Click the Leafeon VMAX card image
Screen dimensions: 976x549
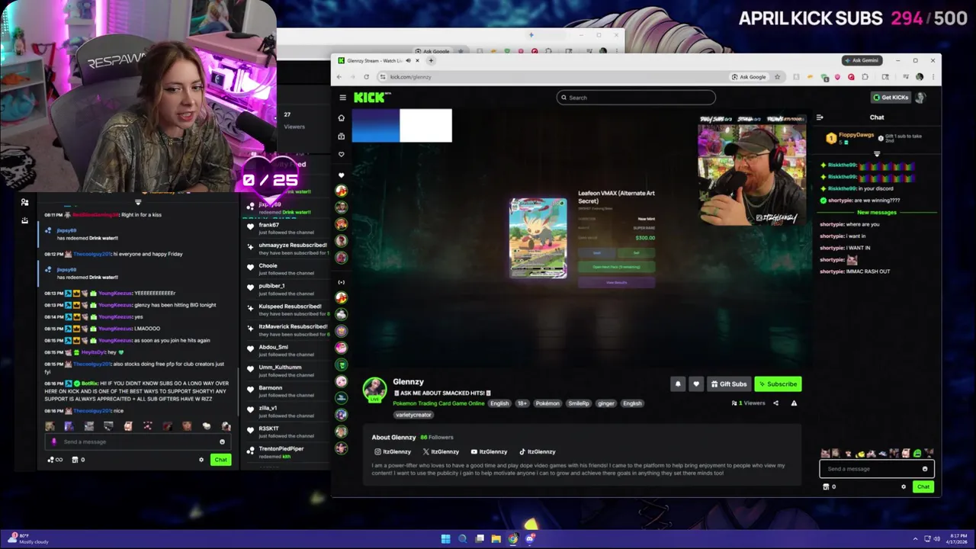538,239
